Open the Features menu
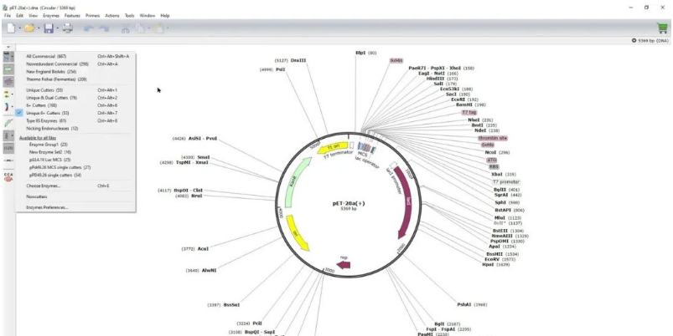Viewport: 673px width, 336px height. click(x=72, y=16)
